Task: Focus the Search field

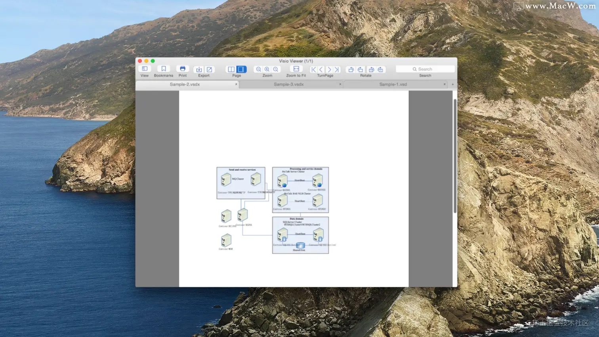Action: 425,69
